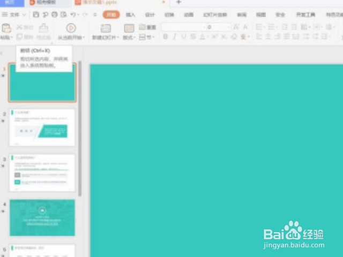This screenshot has height=257, width=343.
Task: Click the Layout (版式) icon
Action: [x=129, y=28]
